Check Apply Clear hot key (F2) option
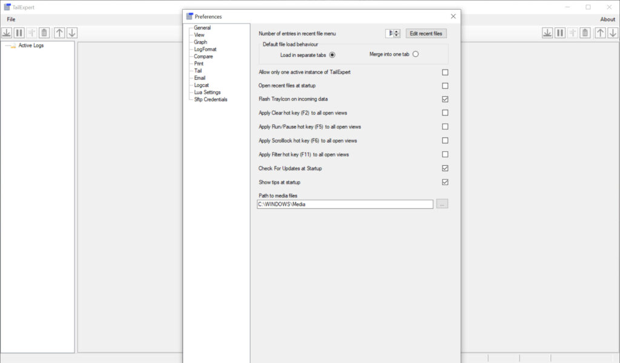This screenshot has width=620, height=363. [445, 113]
